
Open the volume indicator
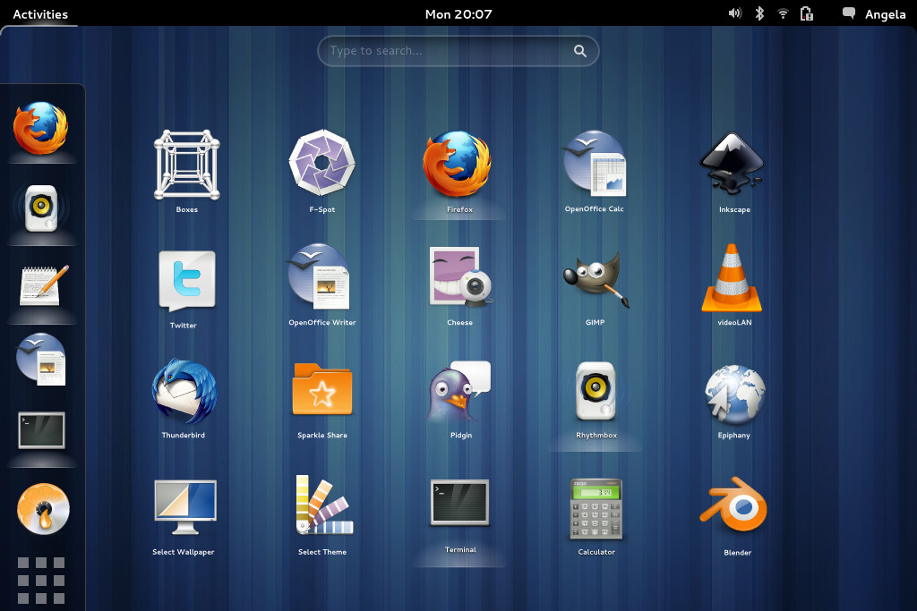tap(734, 13)
